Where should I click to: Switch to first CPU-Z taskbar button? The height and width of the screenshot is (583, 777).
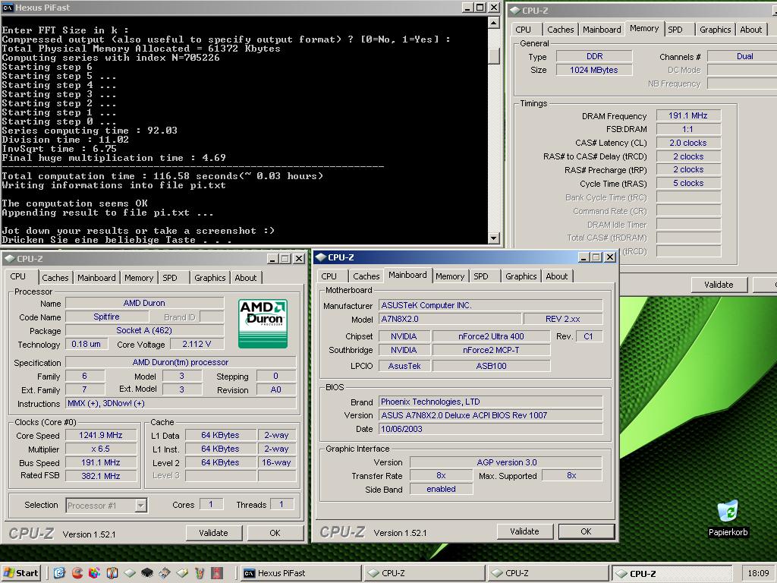tap(423, 573)
